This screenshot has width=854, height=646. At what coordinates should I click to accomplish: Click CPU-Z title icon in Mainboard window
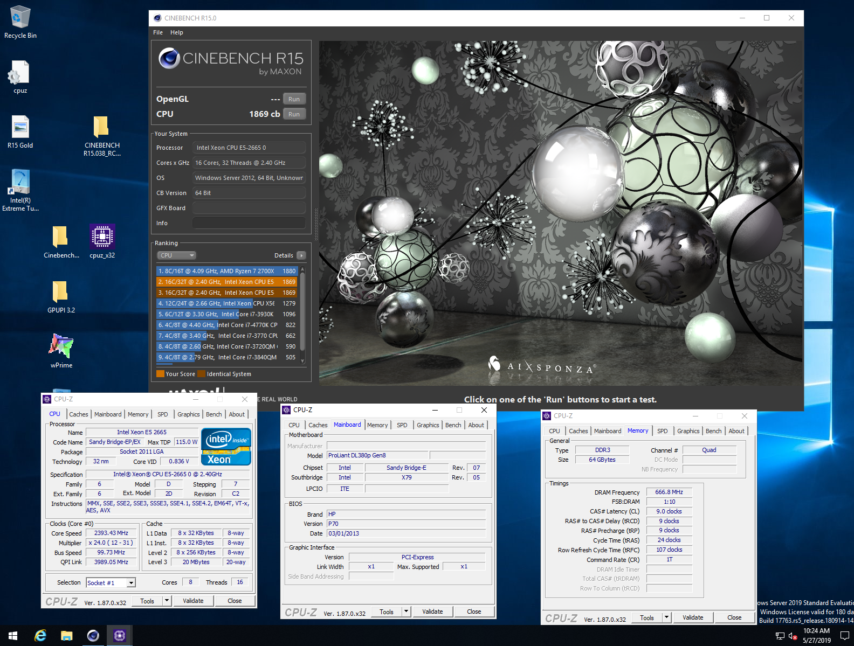coord(286,410)
